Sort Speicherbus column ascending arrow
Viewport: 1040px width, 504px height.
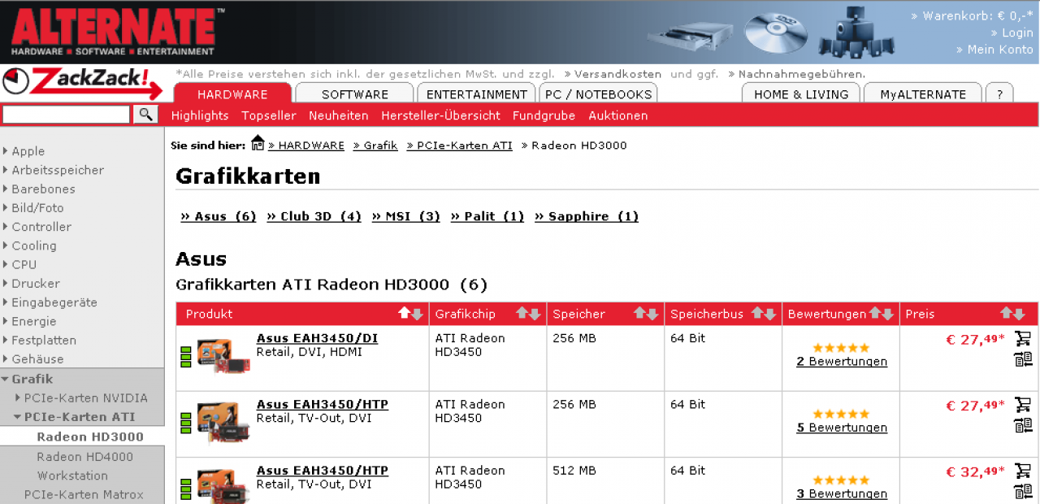[x=758, y=314]
